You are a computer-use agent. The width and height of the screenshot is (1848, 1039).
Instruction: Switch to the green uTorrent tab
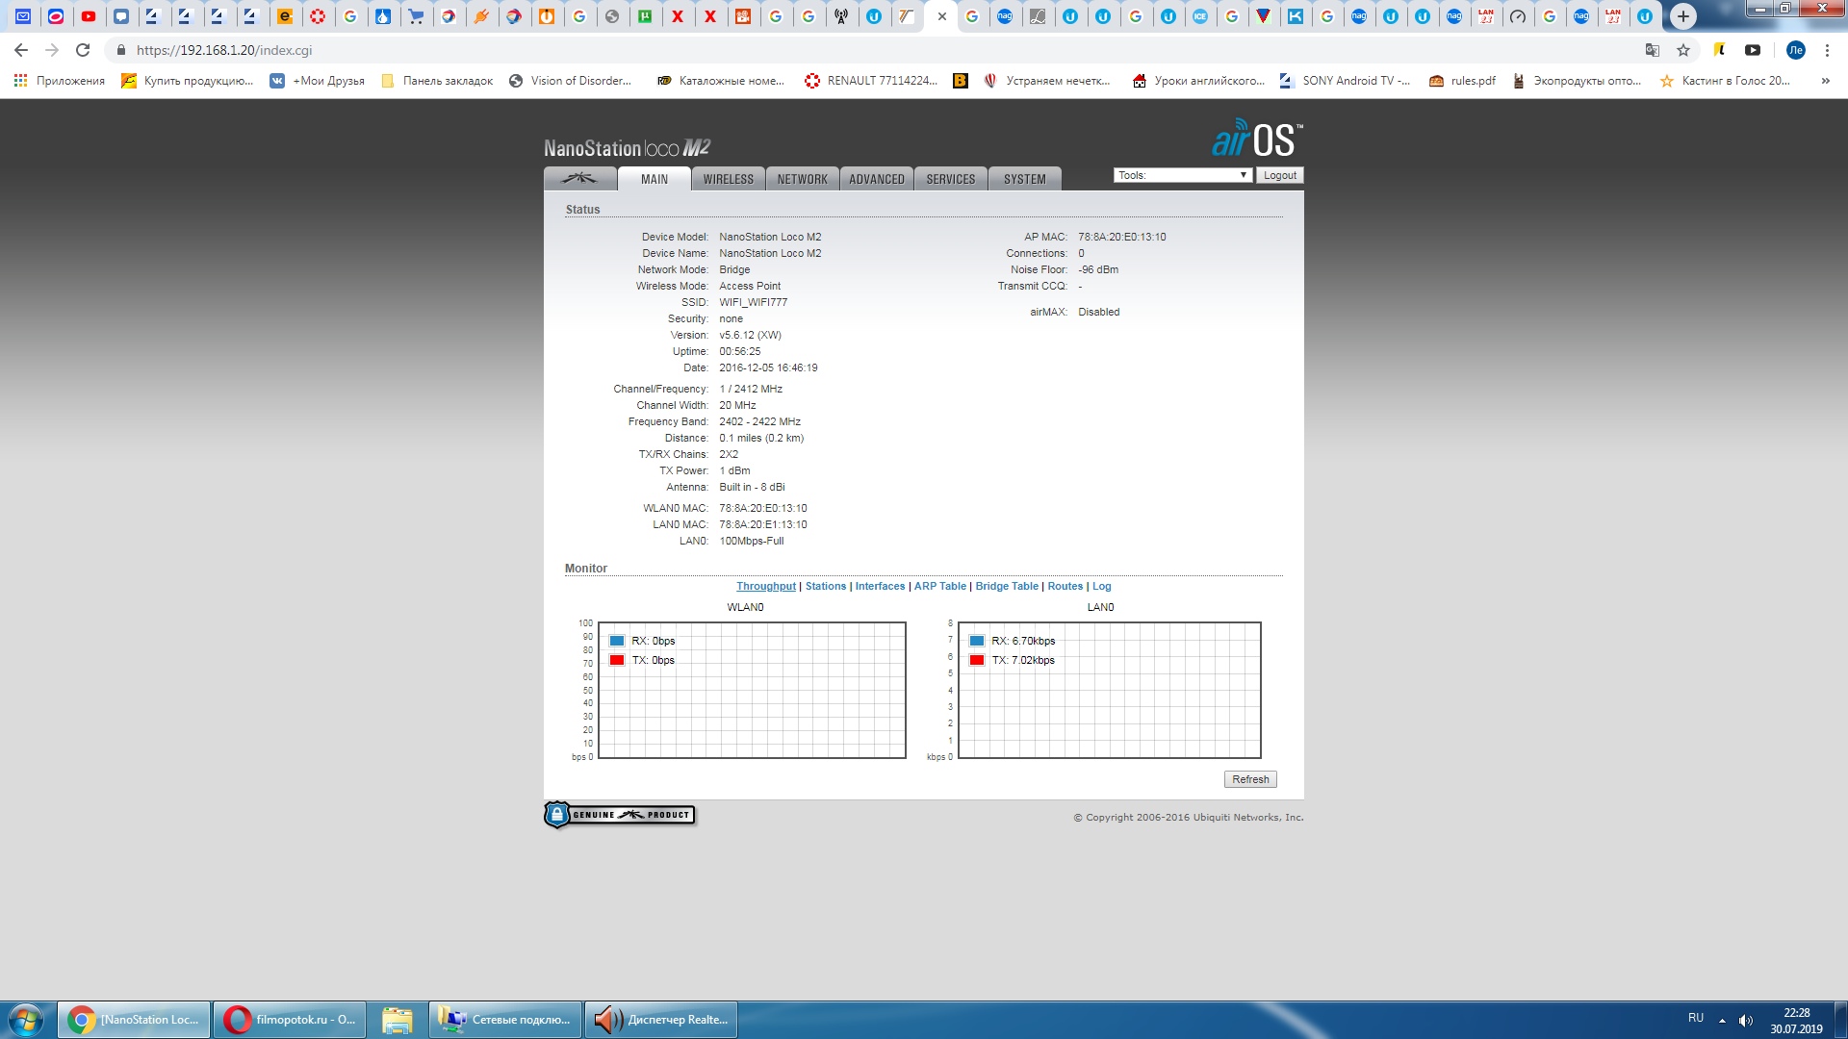645,16
